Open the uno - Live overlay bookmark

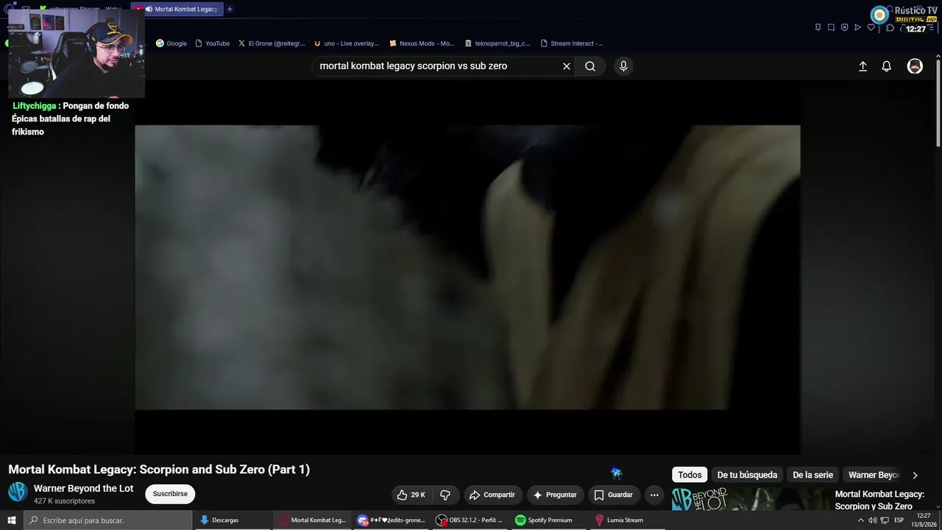pos(347,43)
